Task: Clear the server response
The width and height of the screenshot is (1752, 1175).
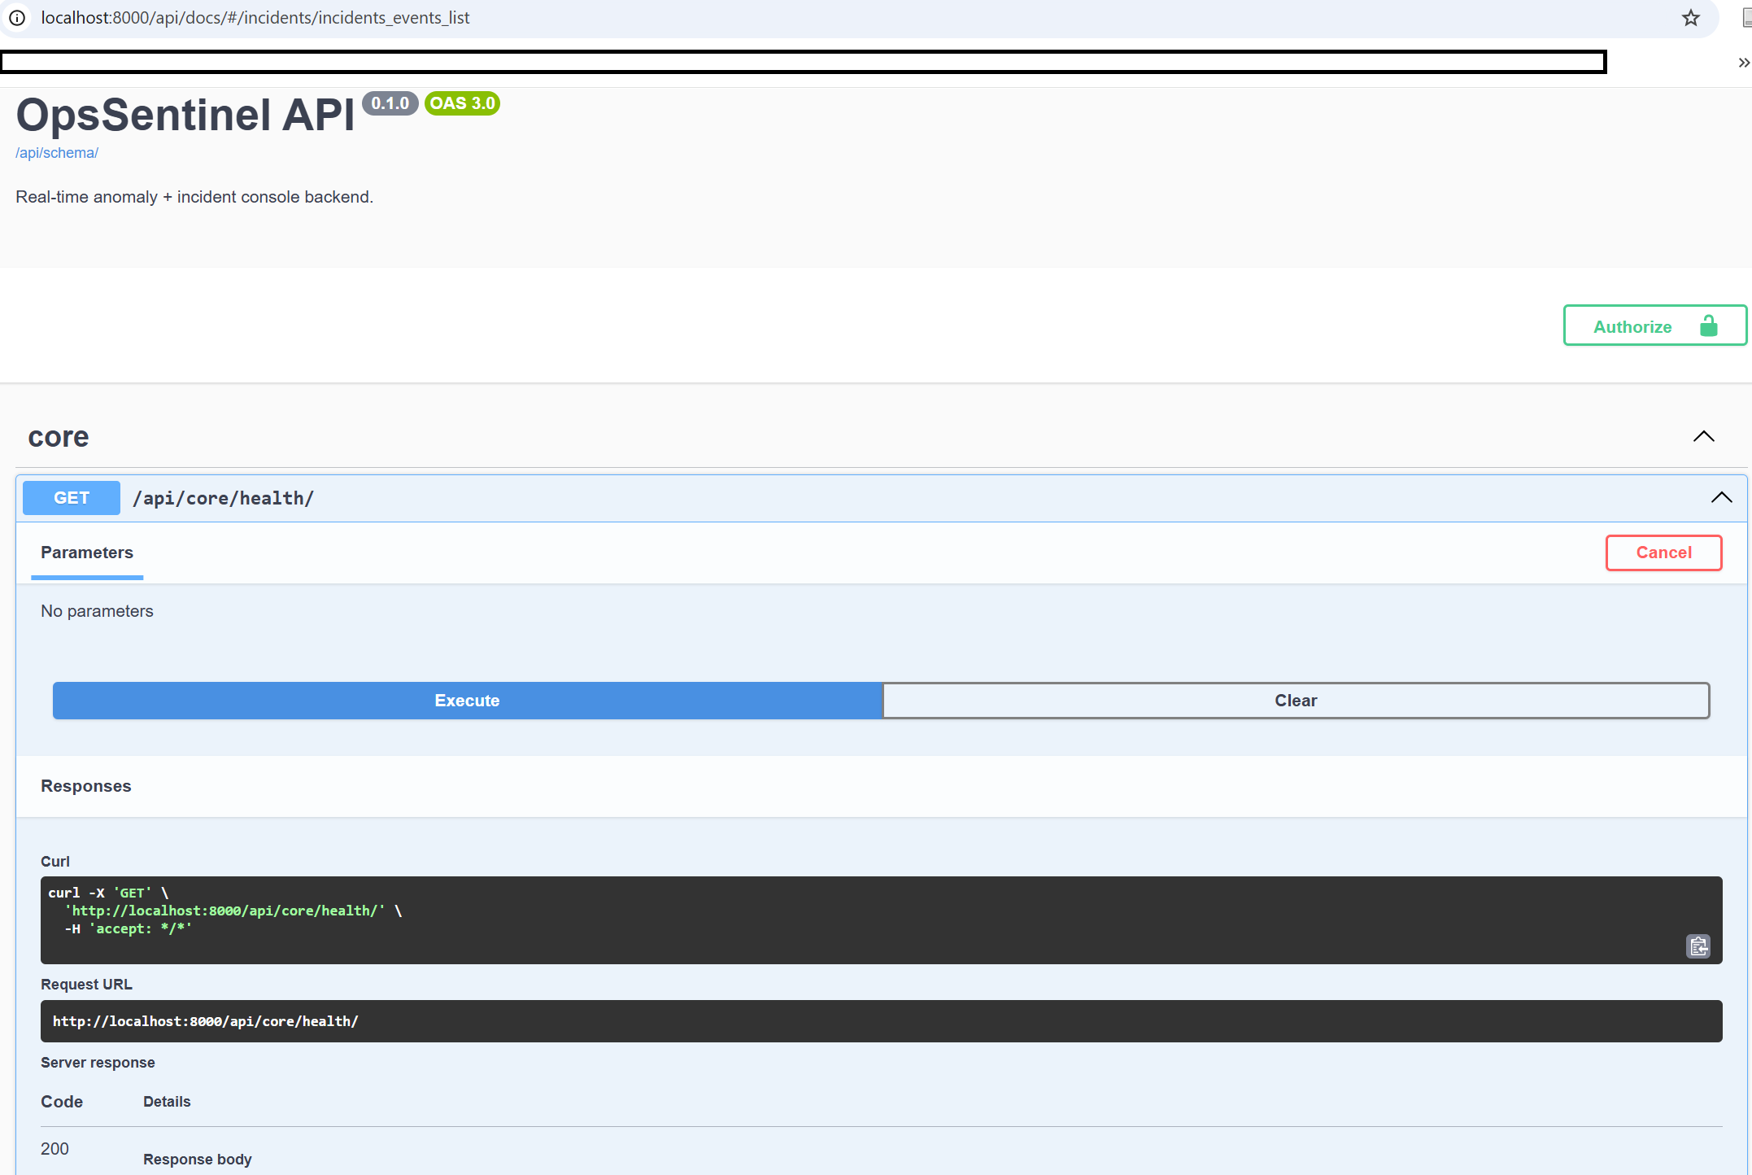Action: [1295, 700]
